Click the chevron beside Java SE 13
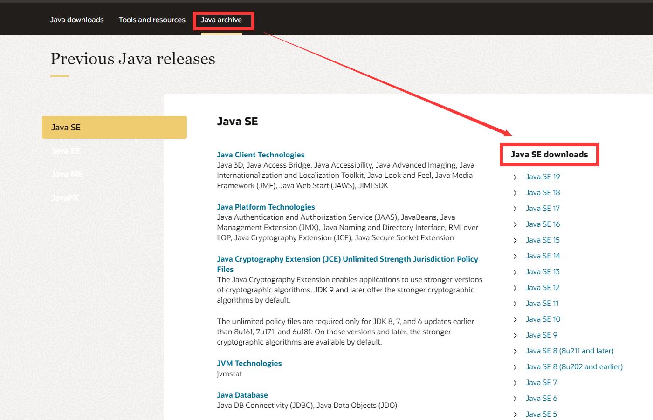 point(515,272)
